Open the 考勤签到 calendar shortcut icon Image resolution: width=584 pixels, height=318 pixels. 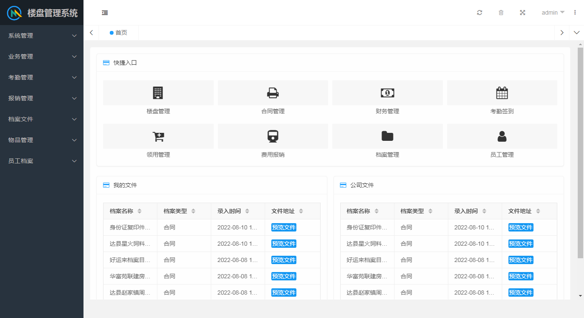tap(502, 93)
